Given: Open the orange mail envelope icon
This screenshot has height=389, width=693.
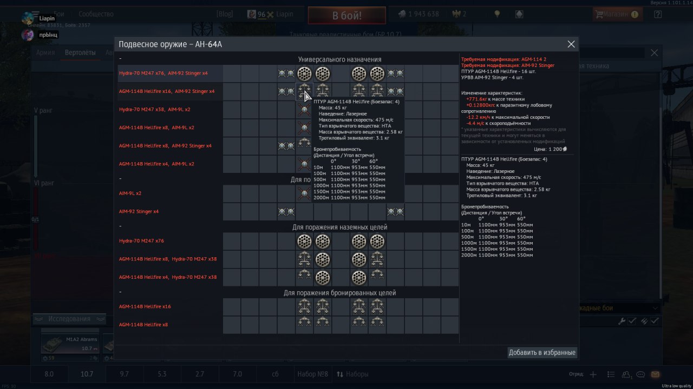Looking at the screenshot, I should point(655,374).
